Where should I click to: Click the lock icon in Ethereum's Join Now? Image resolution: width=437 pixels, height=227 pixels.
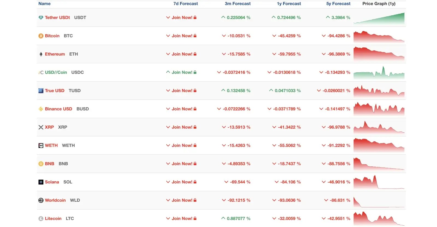195,54
